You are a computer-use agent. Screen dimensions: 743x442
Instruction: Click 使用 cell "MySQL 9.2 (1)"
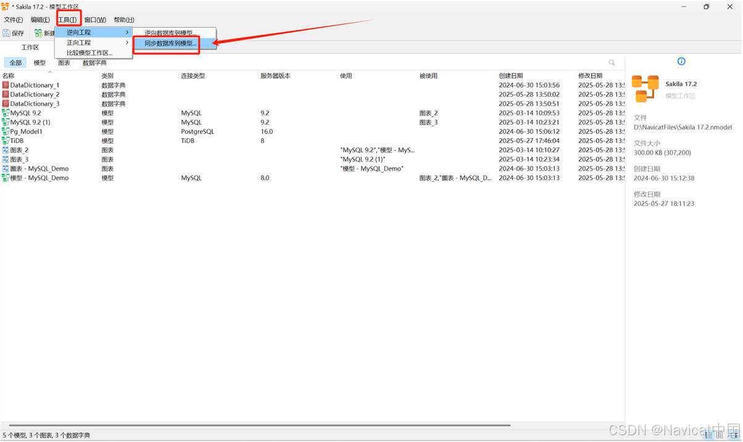(363, 159)
